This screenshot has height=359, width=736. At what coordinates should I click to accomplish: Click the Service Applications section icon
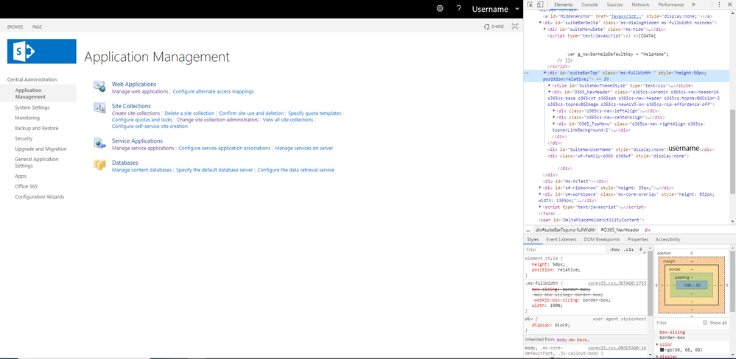click(99, 143)
